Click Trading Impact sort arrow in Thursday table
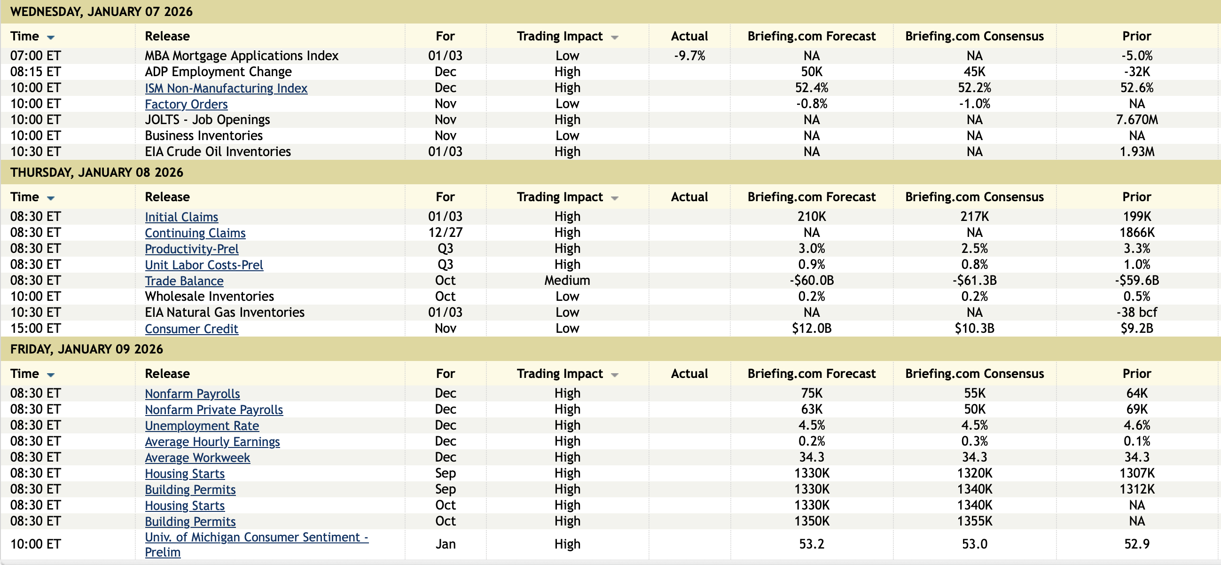1221x565 pixels. [x=614, y=198]
